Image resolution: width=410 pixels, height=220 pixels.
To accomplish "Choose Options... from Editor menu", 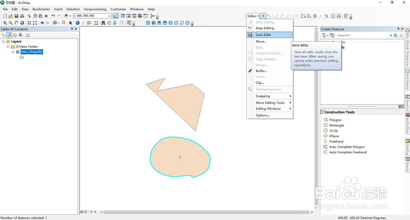I will coord(270,115).
